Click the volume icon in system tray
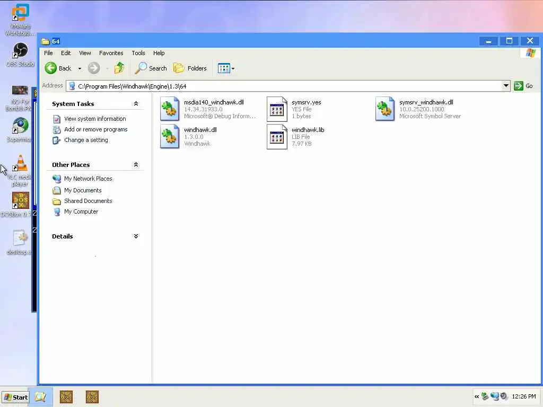 tap(504, 396)
